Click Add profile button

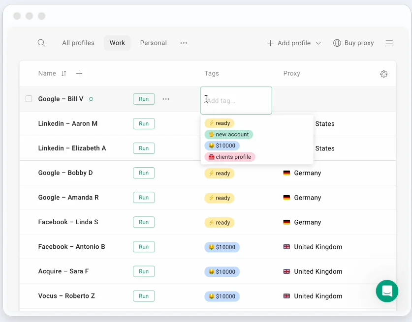click(x=289, y=43)
